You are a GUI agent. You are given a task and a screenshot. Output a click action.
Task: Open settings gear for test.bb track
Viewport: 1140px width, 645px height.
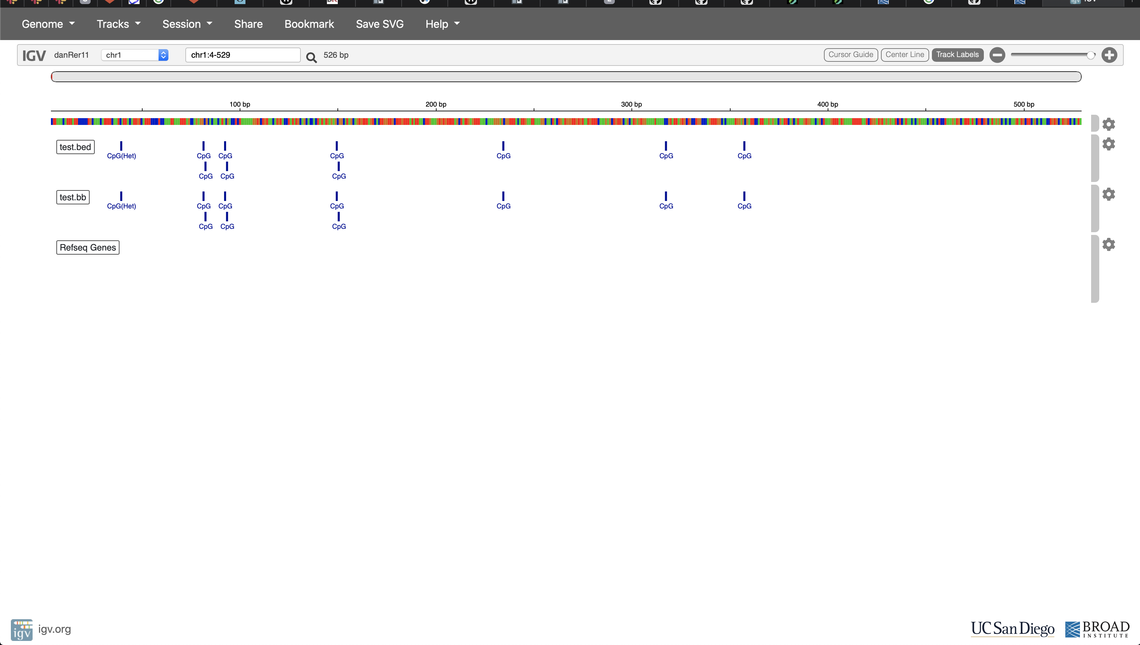(x=1109, y=194)
